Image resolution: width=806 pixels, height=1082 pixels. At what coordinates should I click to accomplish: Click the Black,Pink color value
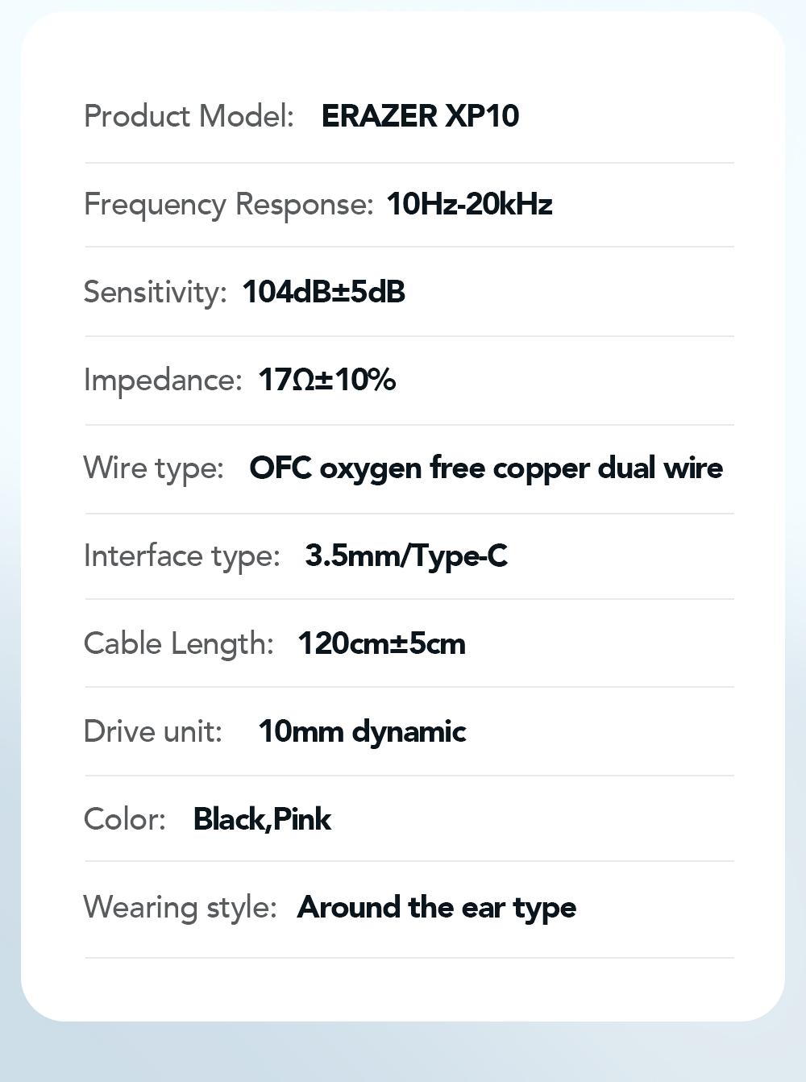262,819
